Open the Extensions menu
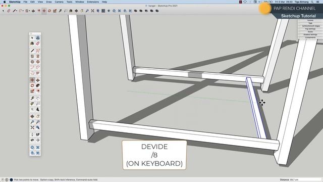Image resolution: width=323 pixels, height=182 pixels. (x=93, y=2)
